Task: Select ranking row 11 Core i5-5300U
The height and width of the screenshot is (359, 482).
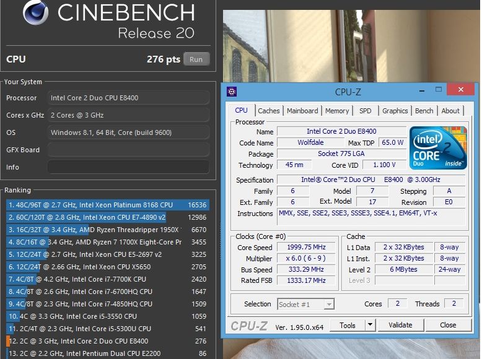Action: point(108,329)
